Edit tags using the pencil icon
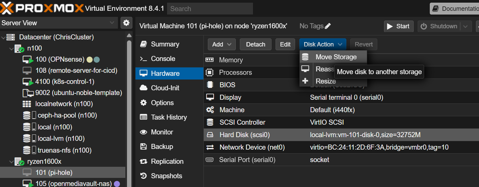This screenshot has height=187, width=479. point(328,26)
